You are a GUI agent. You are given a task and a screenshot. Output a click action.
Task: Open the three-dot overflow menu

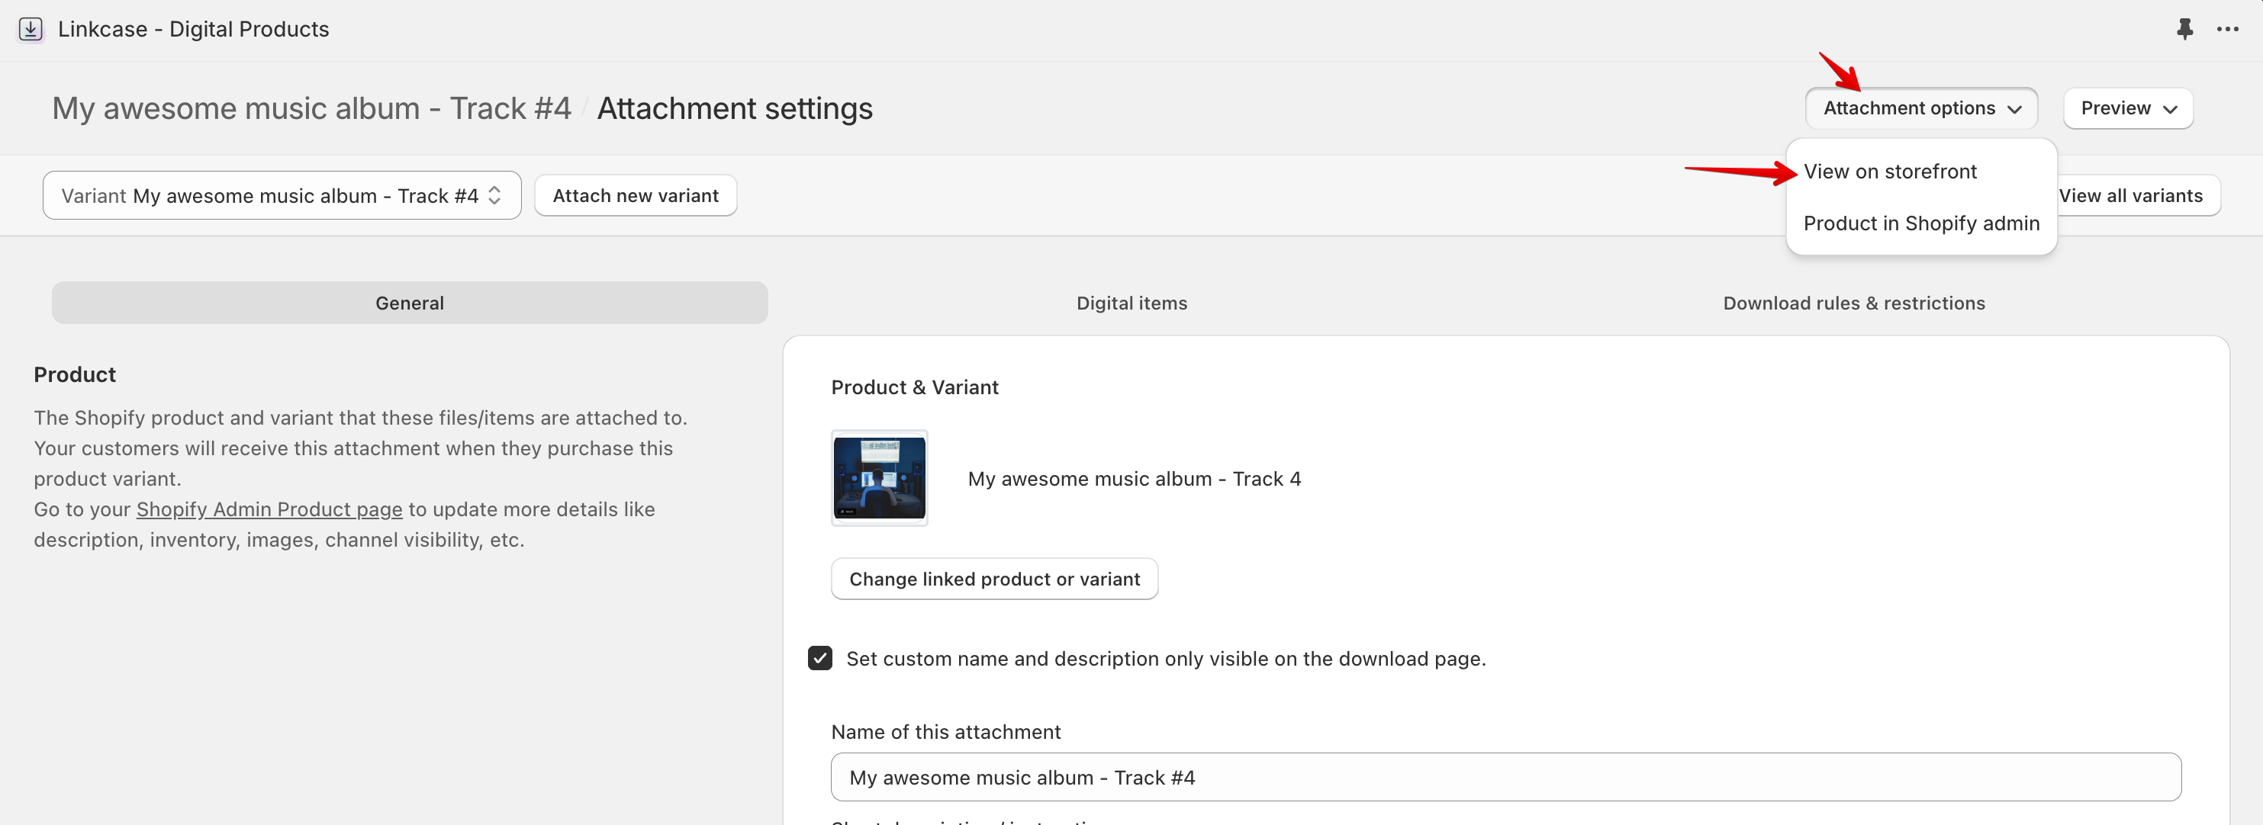tap(2229, 29)
